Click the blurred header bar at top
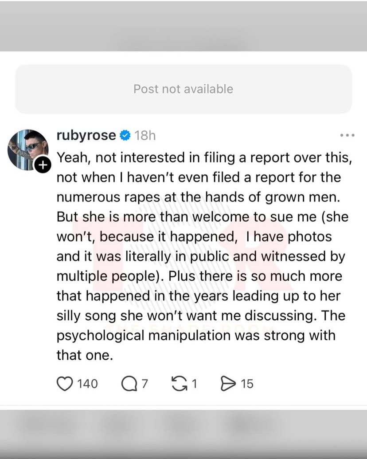 [183, 26]
